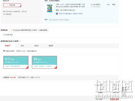Viewport: 135px width, 101px height.
Task: Toggle the recommended coupon combination checkbox
Action: (4, 51)
